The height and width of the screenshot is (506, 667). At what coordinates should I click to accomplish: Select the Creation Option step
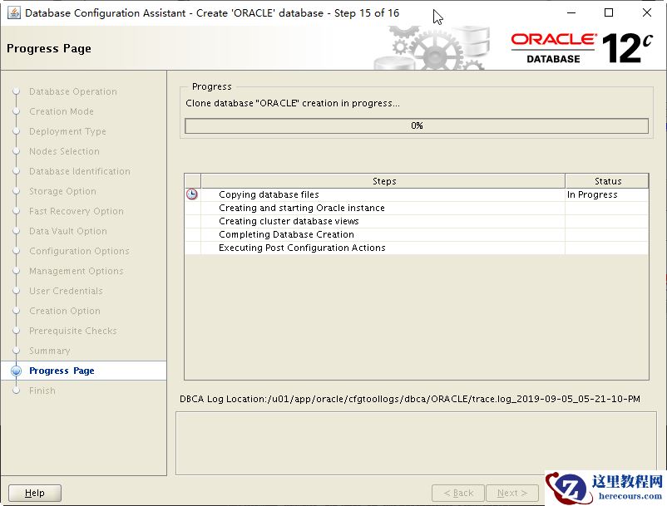[65, 311]
